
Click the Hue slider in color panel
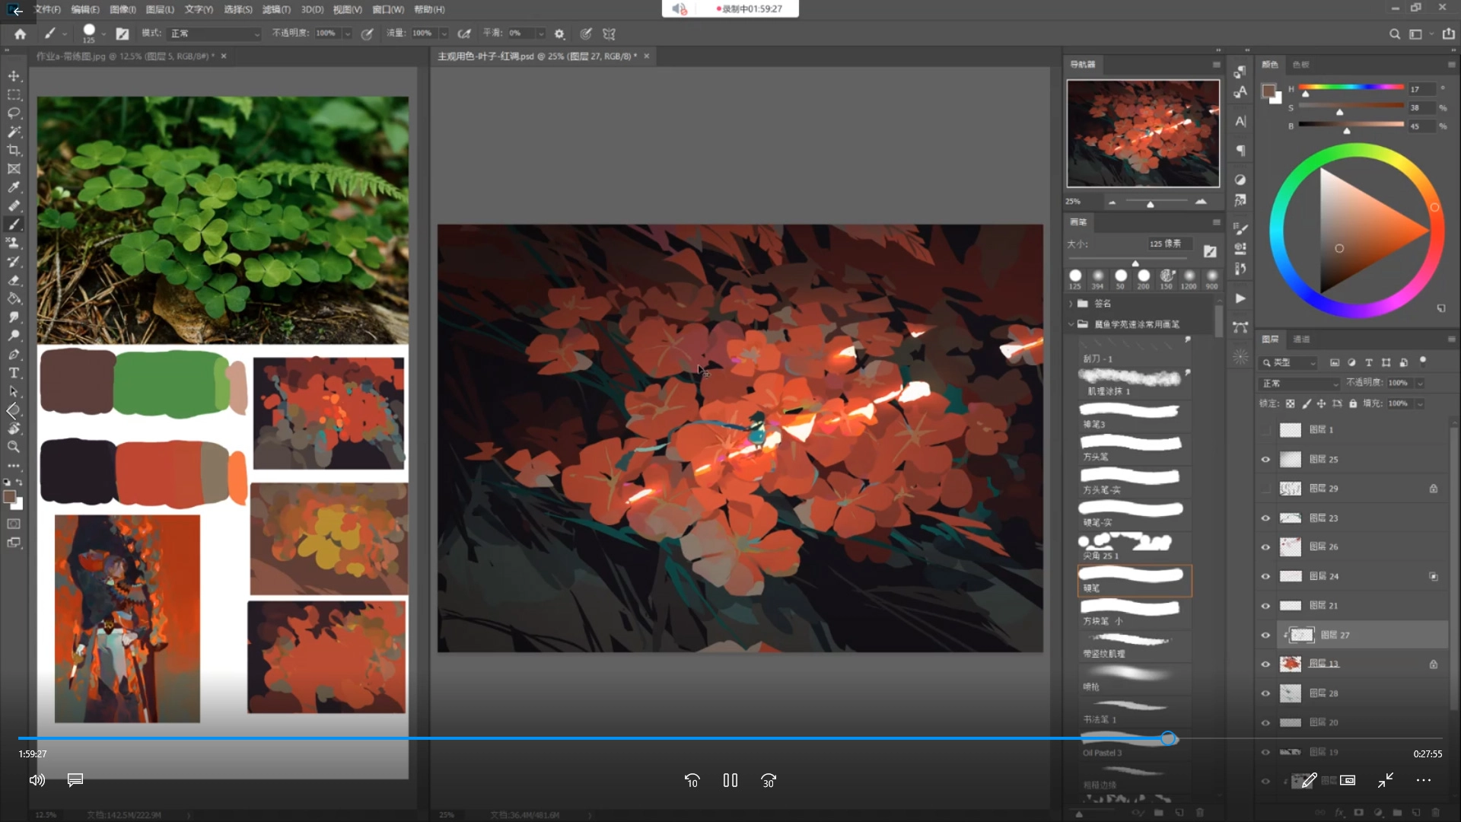click(x=1351, y=88)
